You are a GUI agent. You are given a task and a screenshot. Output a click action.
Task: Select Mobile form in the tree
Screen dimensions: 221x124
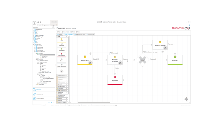pos(44,58)
